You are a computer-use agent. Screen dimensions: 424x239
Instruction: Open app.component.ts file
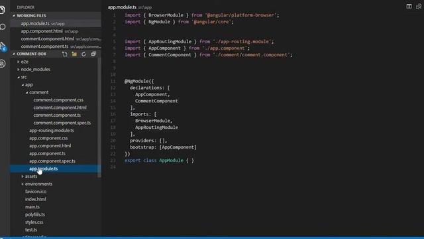click(x=47, y=153)
